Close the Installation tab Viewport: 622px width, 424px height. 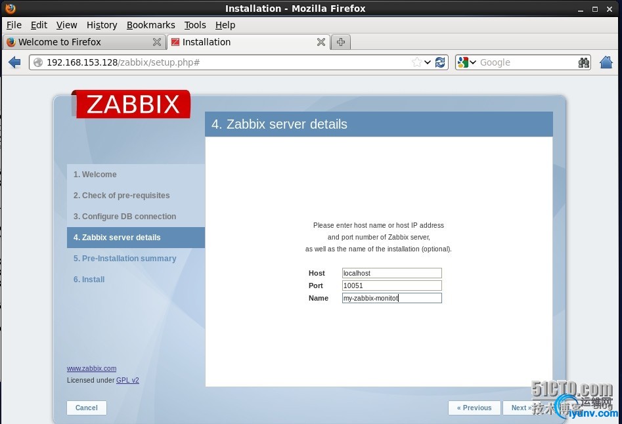(x=321, y=42)
